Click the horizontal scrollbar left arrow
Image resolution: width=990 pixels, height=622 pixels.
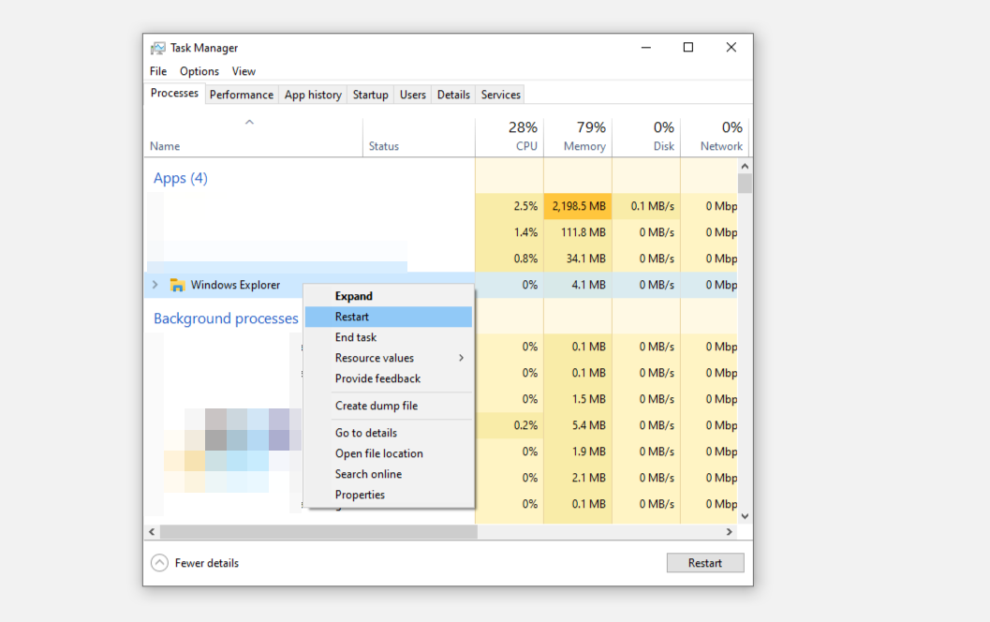(152, 531)
